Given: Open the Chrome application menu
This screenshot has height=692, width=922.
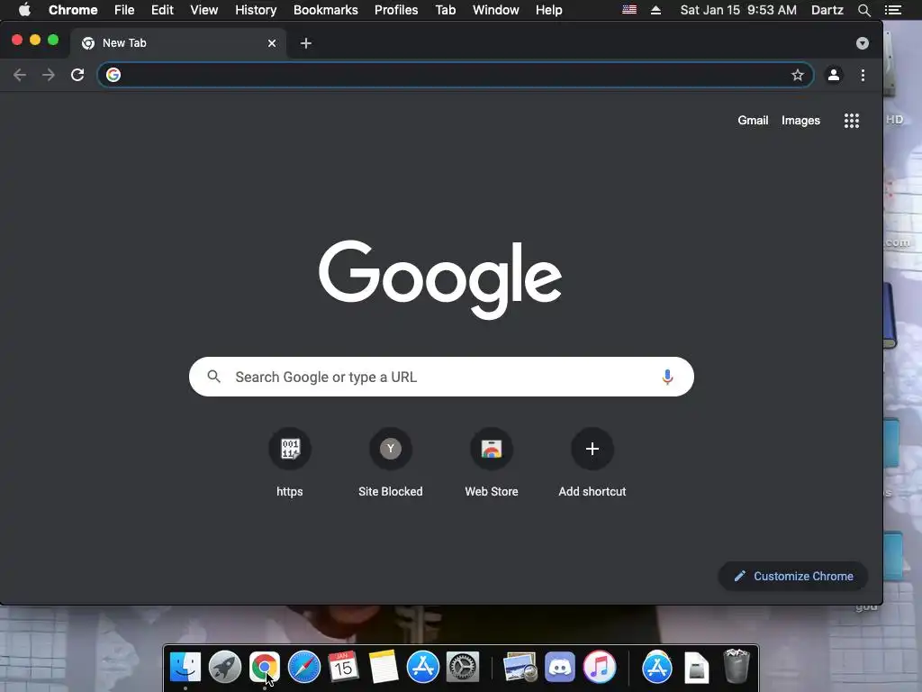Looking at the screenshot, I should click(x=73, y=10).
